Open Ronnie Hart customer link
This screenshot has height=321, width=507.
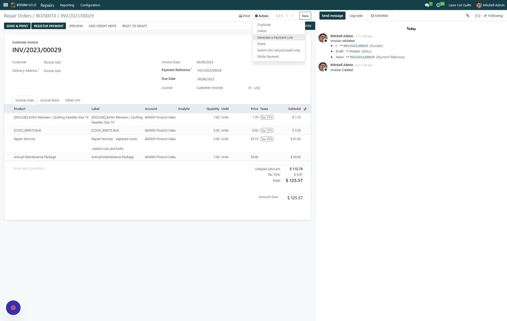52,62
